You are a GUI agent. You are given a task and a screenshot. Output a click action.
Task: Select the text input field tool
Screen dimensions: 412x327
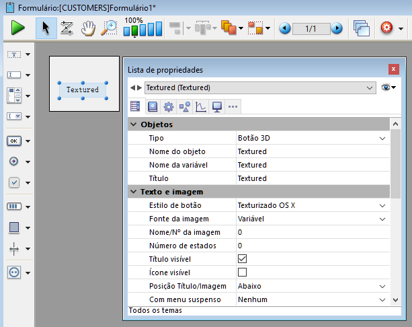14,75
